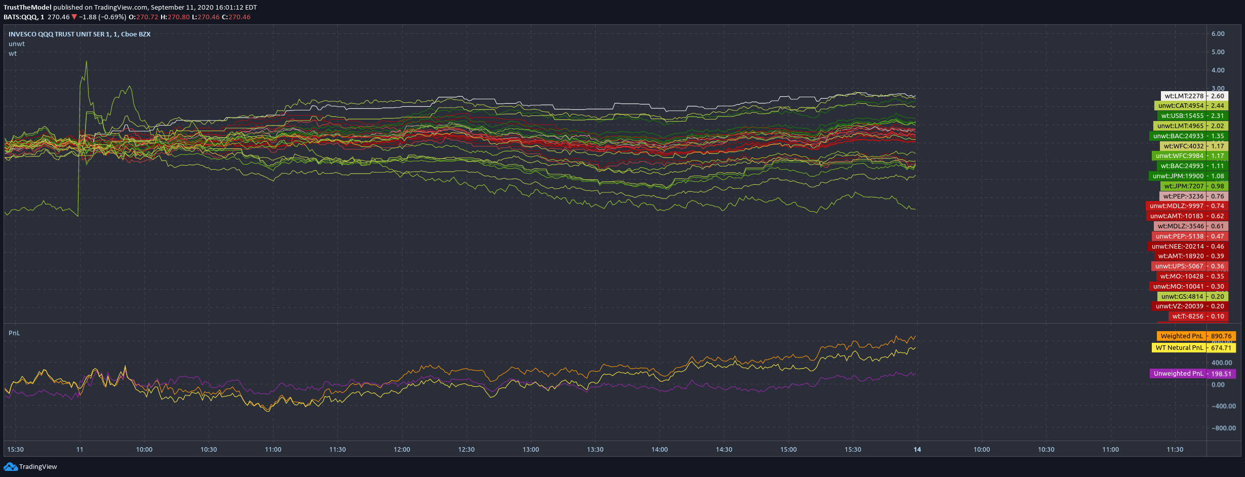Viewport: 1245px width, 477px height.
Task: Click the 4.00 price axis value
Action: (1218, 70)
